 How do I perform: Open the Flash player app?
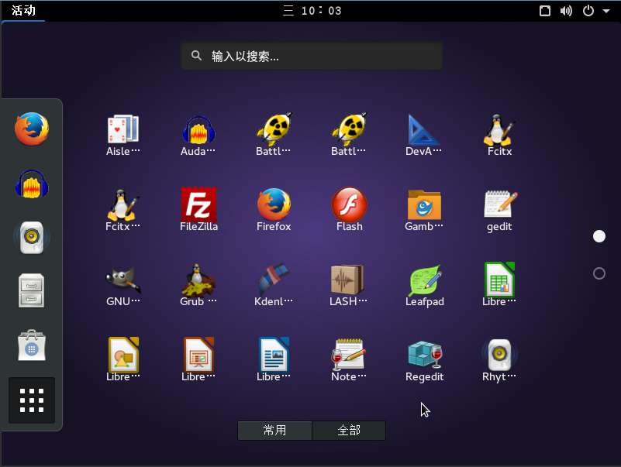tap(349, 210)
